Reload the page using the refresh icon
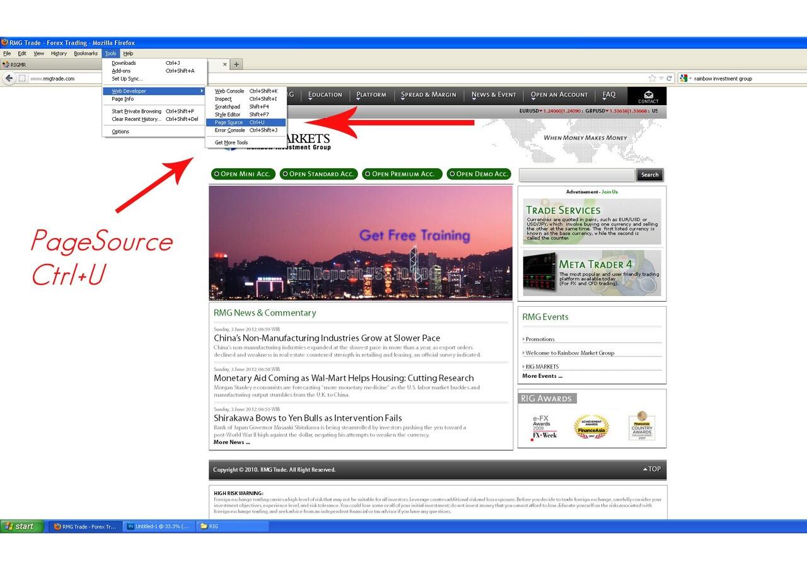Screen dimensions: 807x570 point(670,79)
